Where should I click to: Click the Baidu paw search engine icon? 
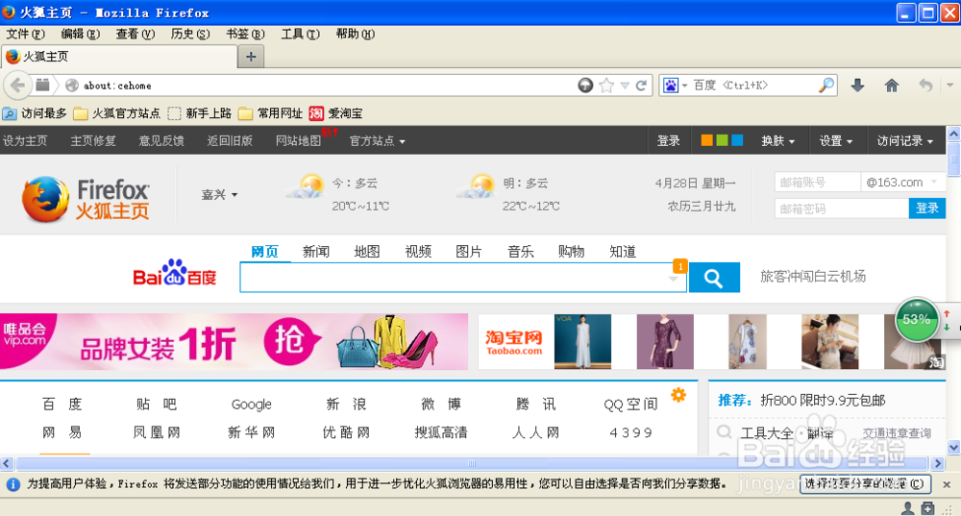point(671,86)
